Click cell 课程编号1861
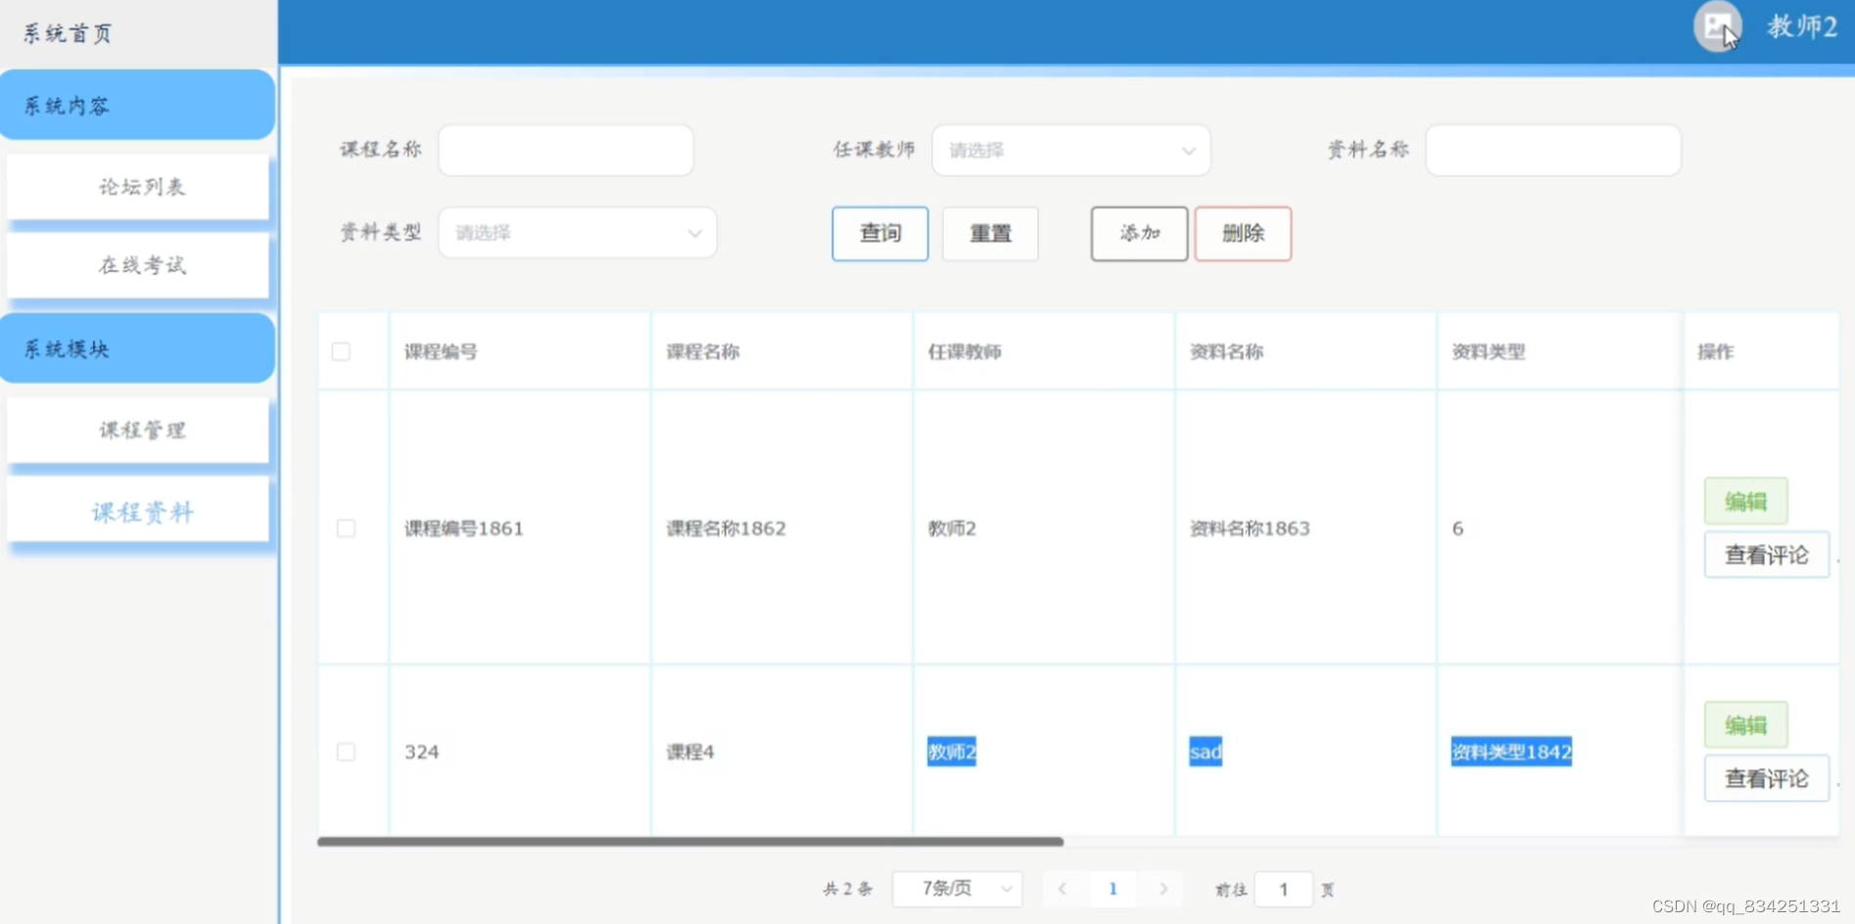The width and height of the screenshot is (1855, 924). (x=464, y=529)
